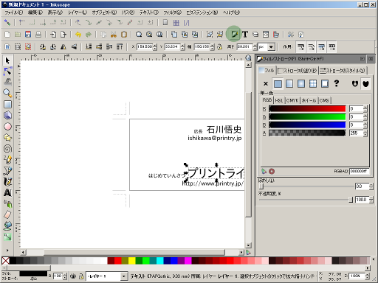Select the Node edit tool
This screenshot has width=378, height=283.
tap(7, 71)
